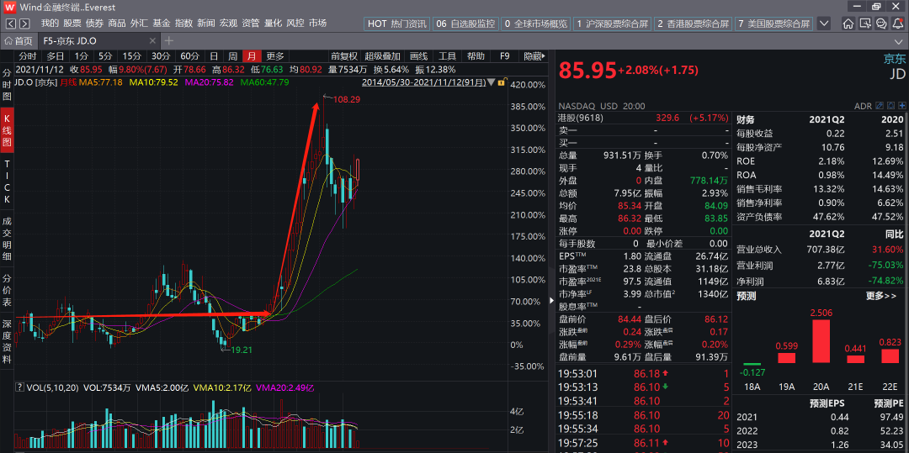Switch chart to 多日 period
Screen dimensions: 909x453
click(55, 56)
